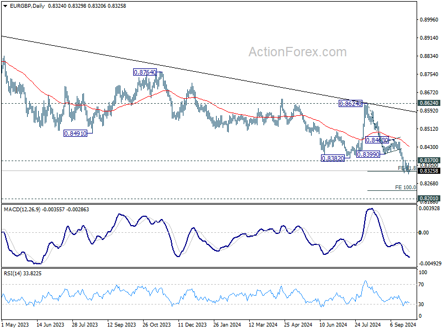Select the 0.84910 price label
The height and width of the screenshot is (331, 442).
tap(75, 134)
